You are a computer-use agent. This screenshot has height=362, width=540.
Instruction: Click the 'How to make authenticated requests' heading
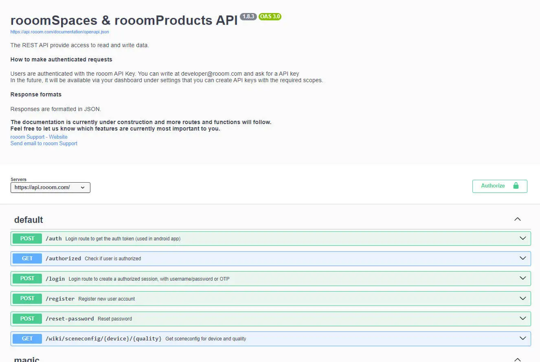(61, 59)
